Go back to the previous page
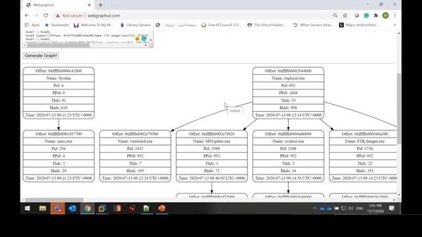The width and height of the screenshot is (422, 237). (26, 16)
